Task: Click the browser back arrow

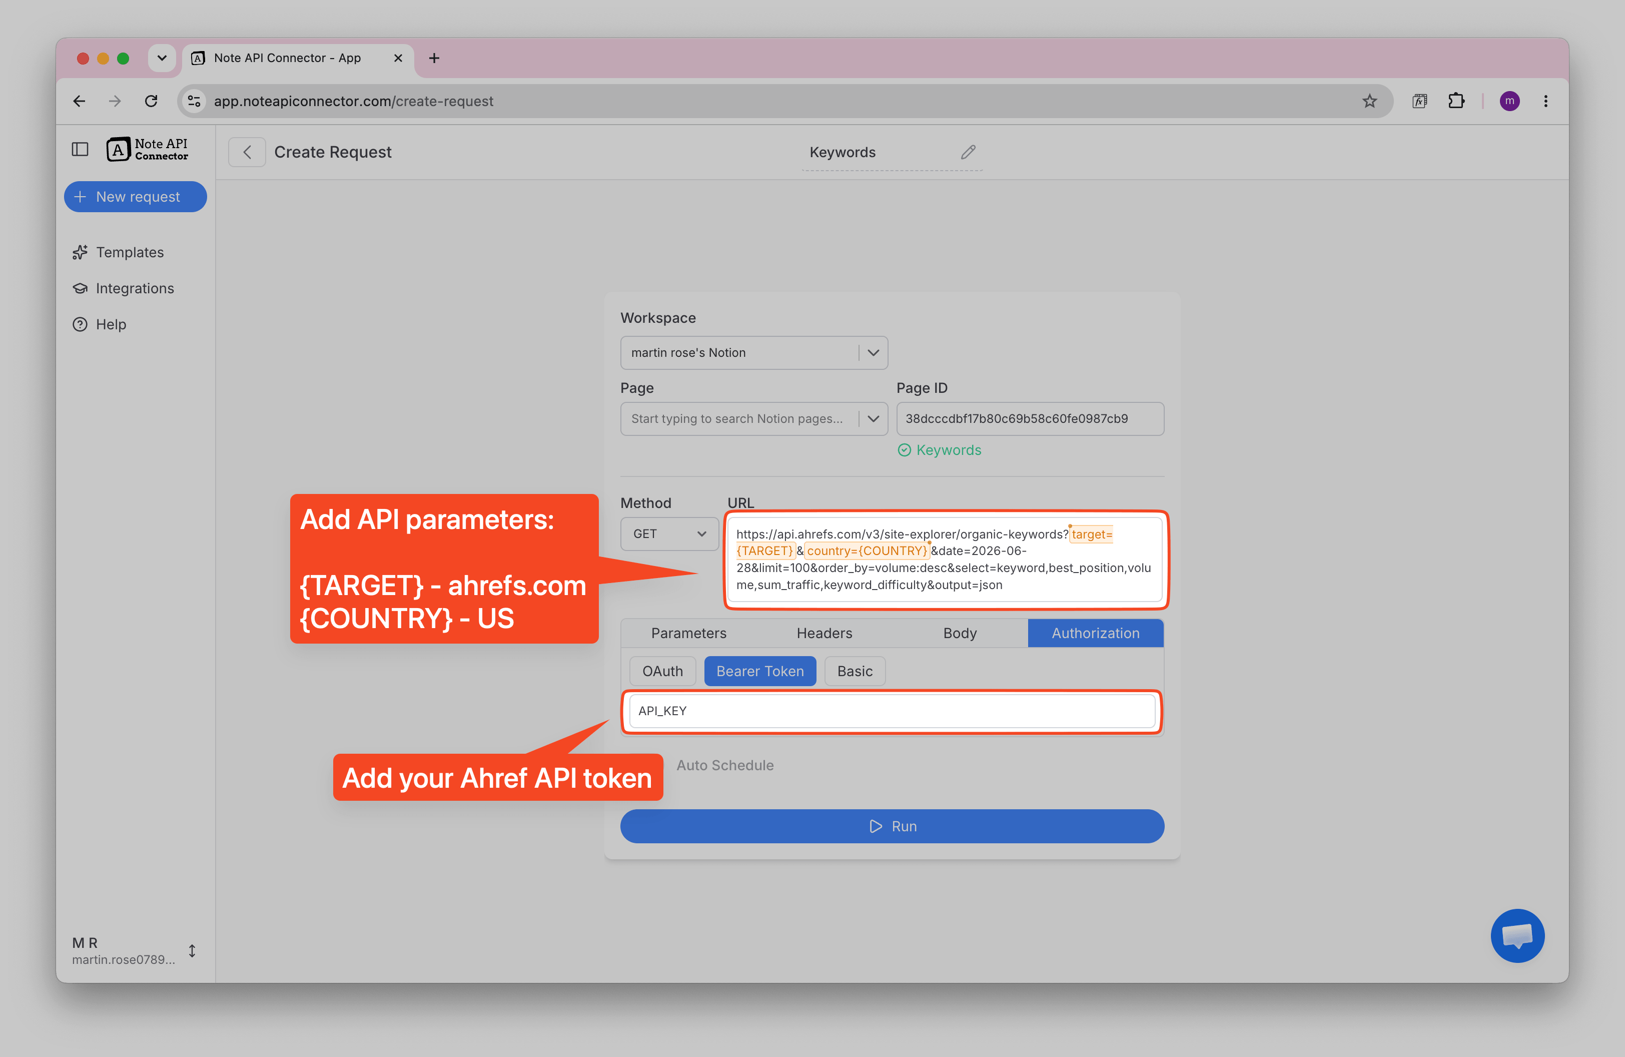Action: [x=79, y=101]
